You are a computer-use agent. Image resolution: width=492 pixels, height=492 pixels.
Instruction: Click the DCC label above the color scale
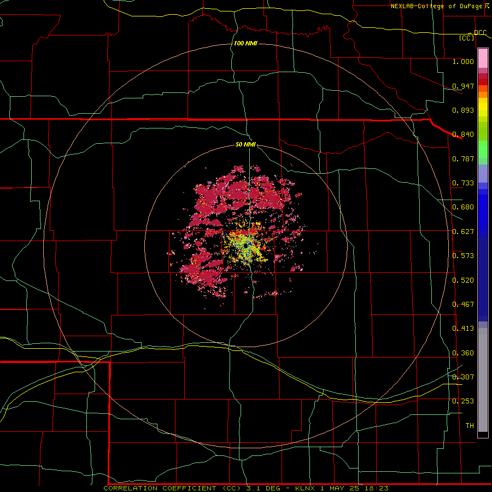click(x=480, y=32)
